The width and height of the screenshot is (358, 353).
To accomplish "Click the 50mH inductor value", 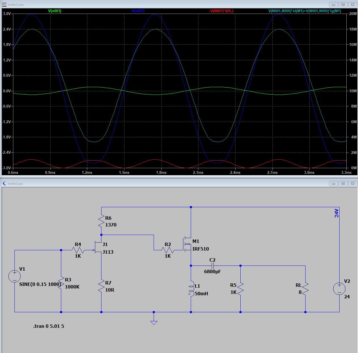I will (x=201, y=294).
